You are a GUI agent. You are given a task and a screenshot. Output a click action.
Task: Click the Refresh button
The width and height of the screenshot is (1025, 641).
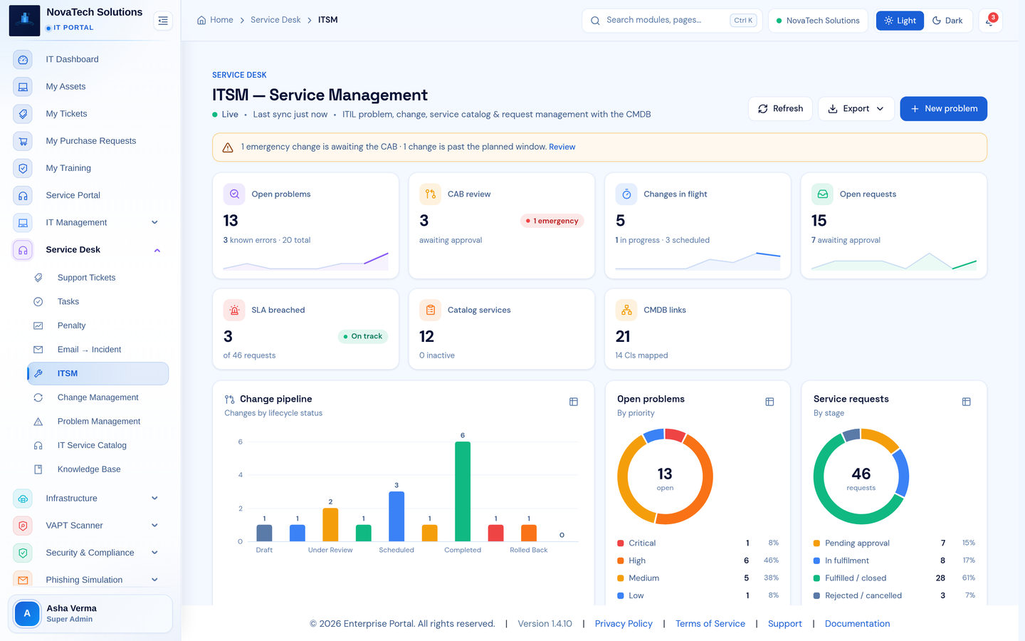point(780,109)
